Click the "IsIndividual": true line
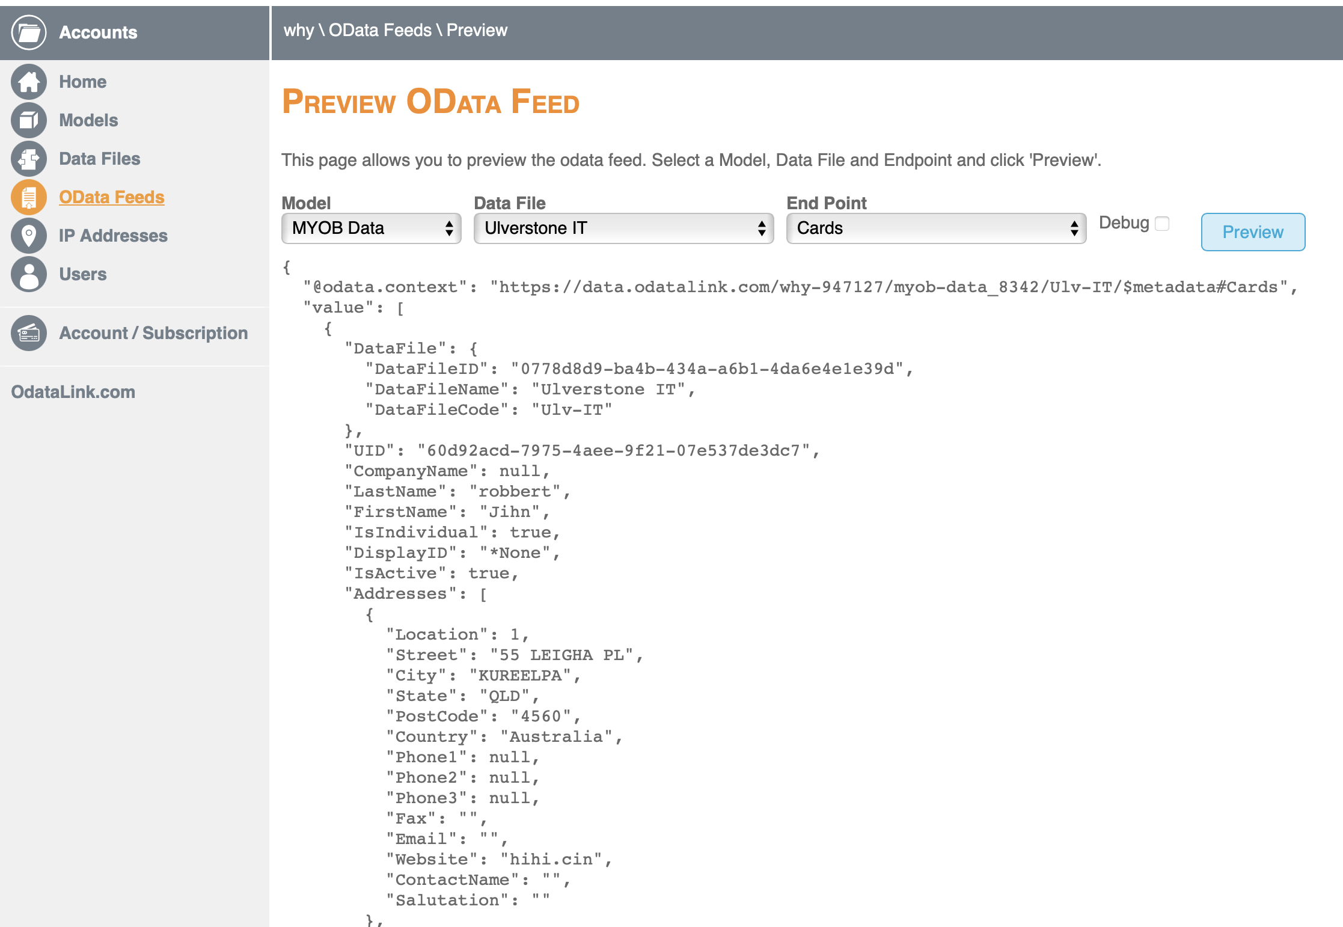This screenshot has height=927, width=1343. pyautogui.click(x=452, y=533)
